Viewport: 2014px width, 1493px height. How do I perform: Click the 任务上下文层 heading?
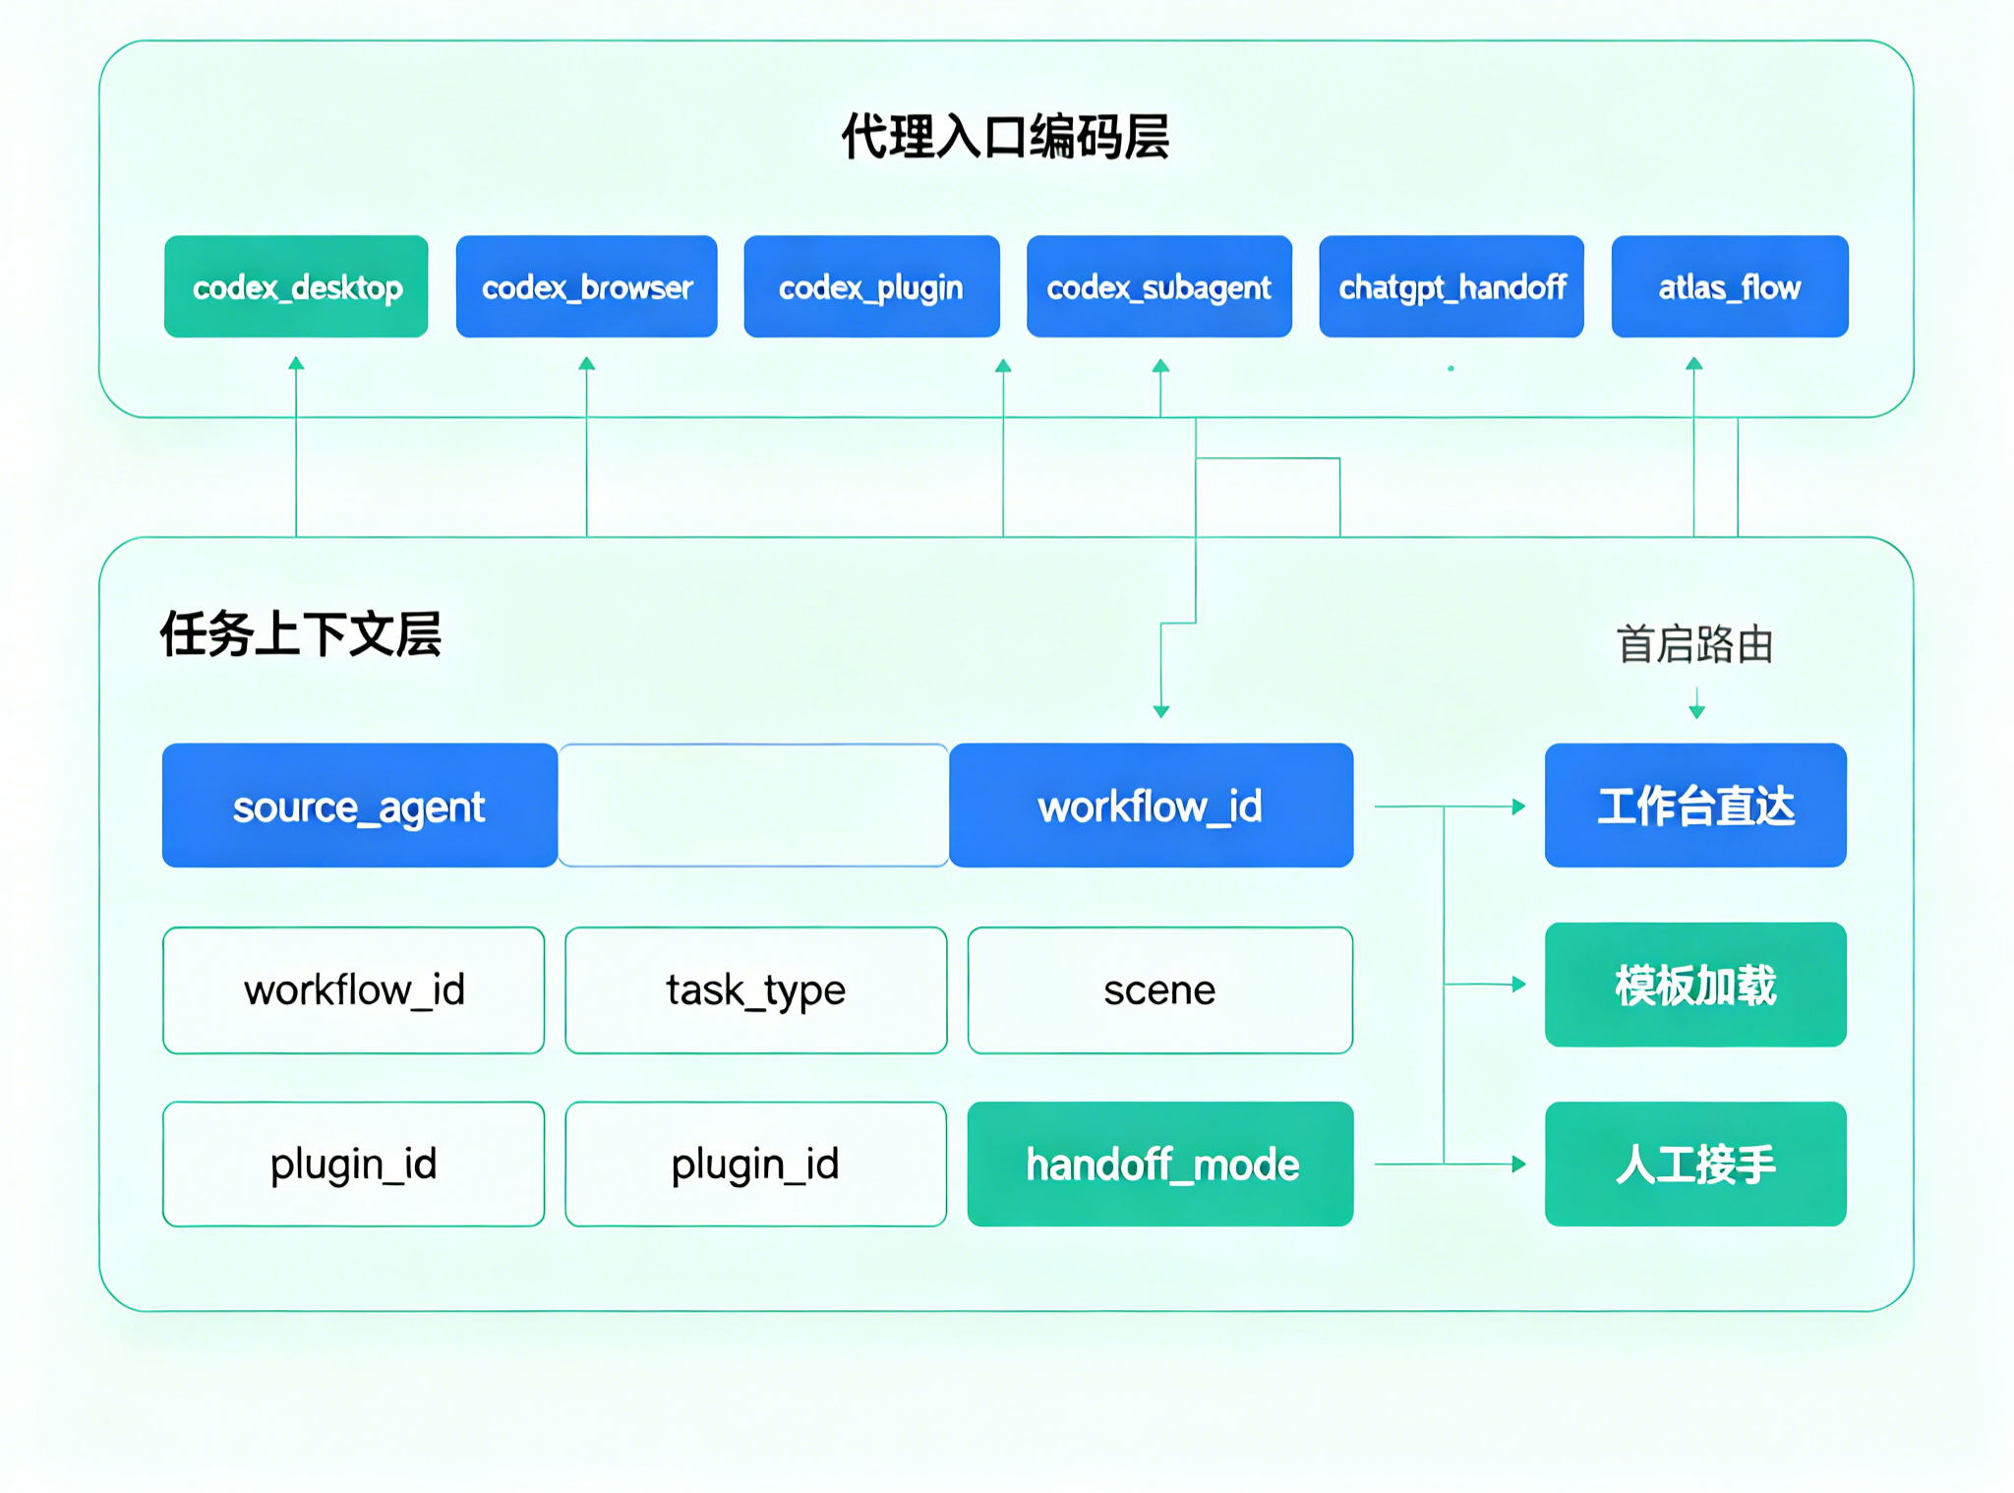(301, 634)
